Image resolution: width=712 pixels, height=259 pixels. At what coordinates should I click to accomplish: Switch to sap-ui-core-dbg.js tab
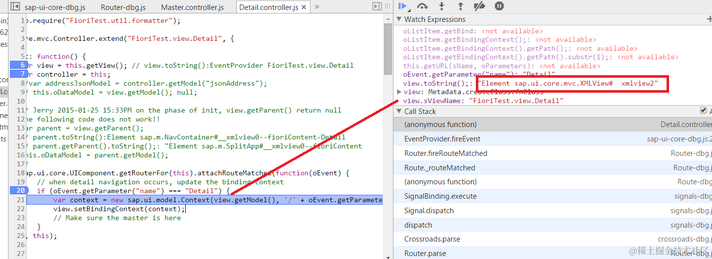point(54,7)
